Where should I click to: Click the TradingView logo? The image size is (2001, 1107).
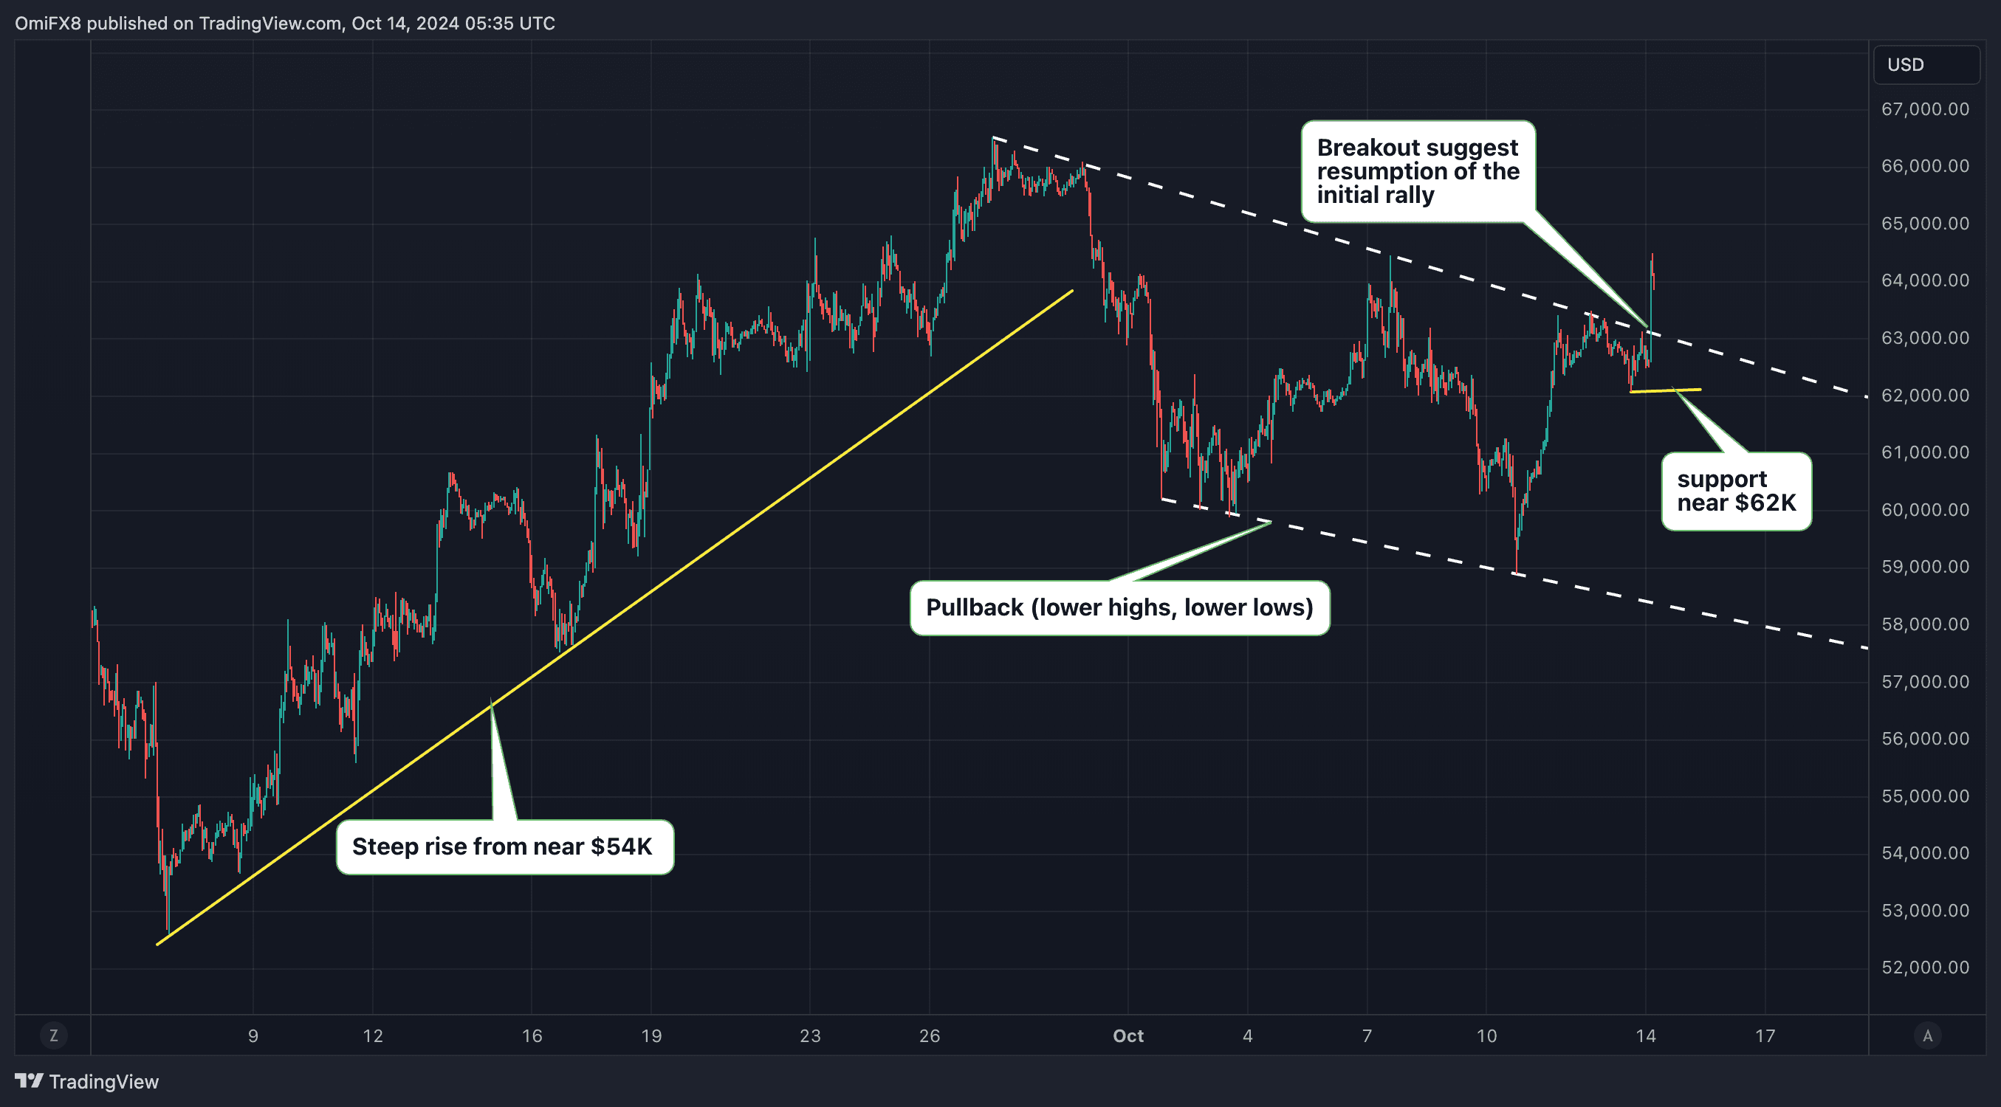coord(87,1081)
